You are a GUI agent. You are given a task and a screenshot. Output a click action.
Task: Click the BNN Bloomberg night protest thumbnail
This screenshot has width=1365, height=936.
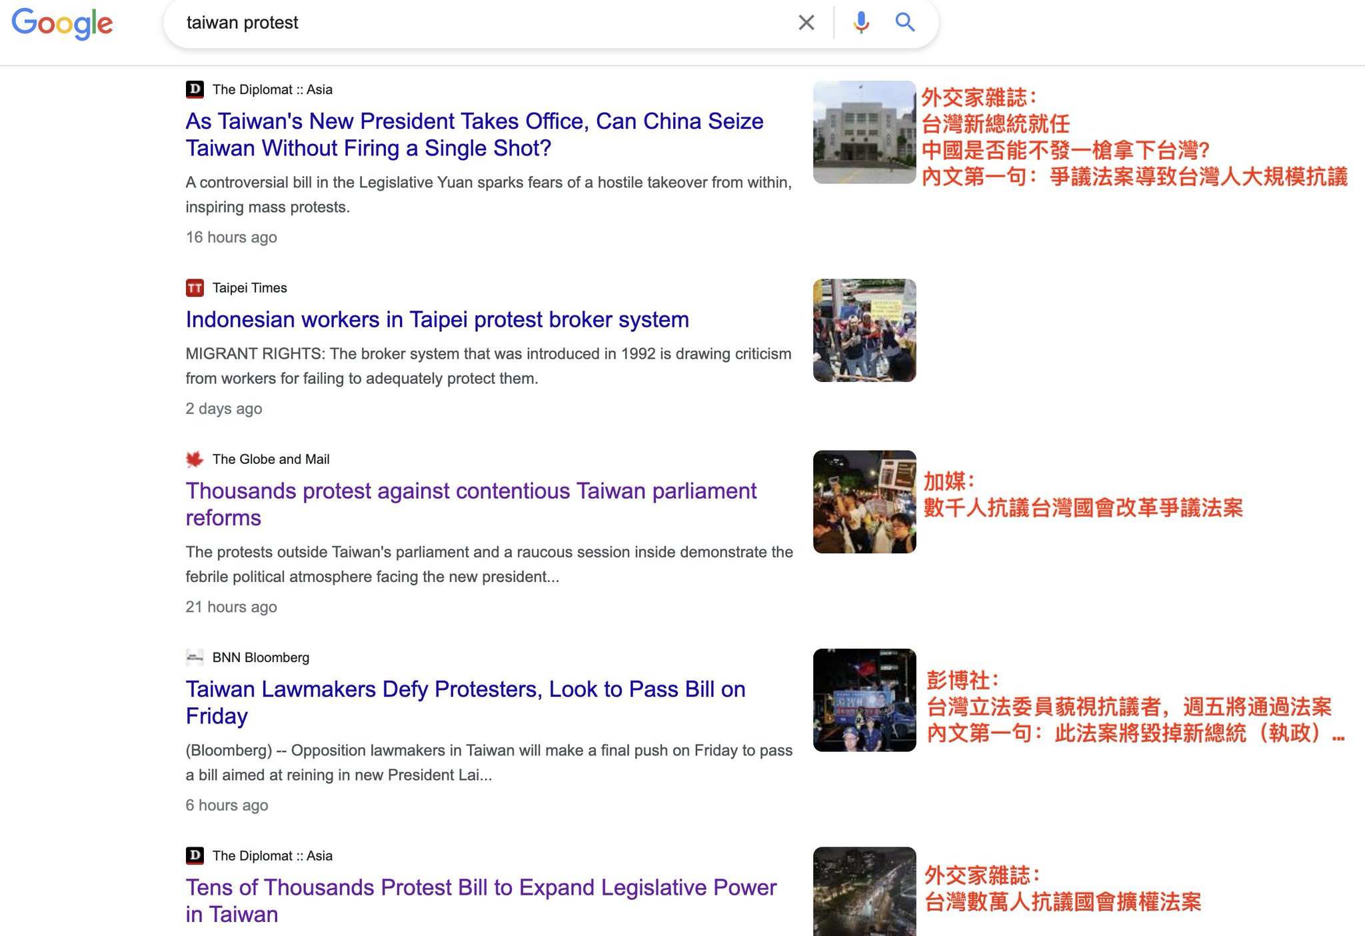864,700
